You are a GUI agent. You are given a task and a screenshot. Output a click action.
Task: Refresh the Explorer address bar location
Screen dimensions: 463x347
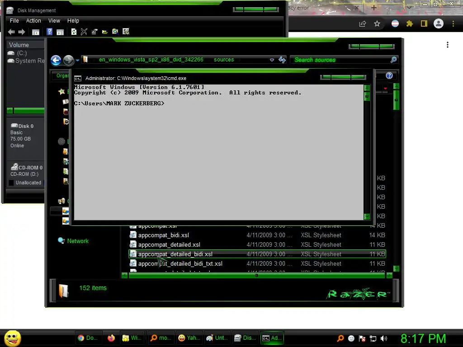pos(282,60)
